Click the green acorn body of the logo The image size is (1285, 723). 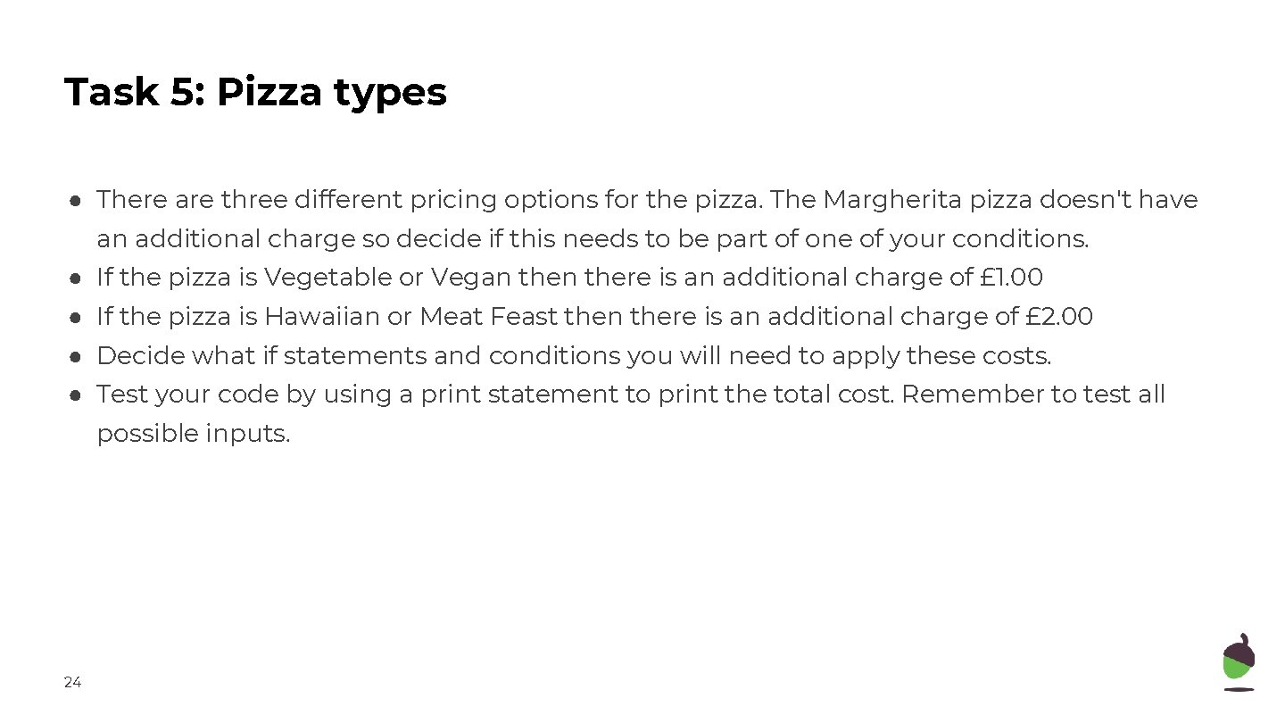point(1237,671)
